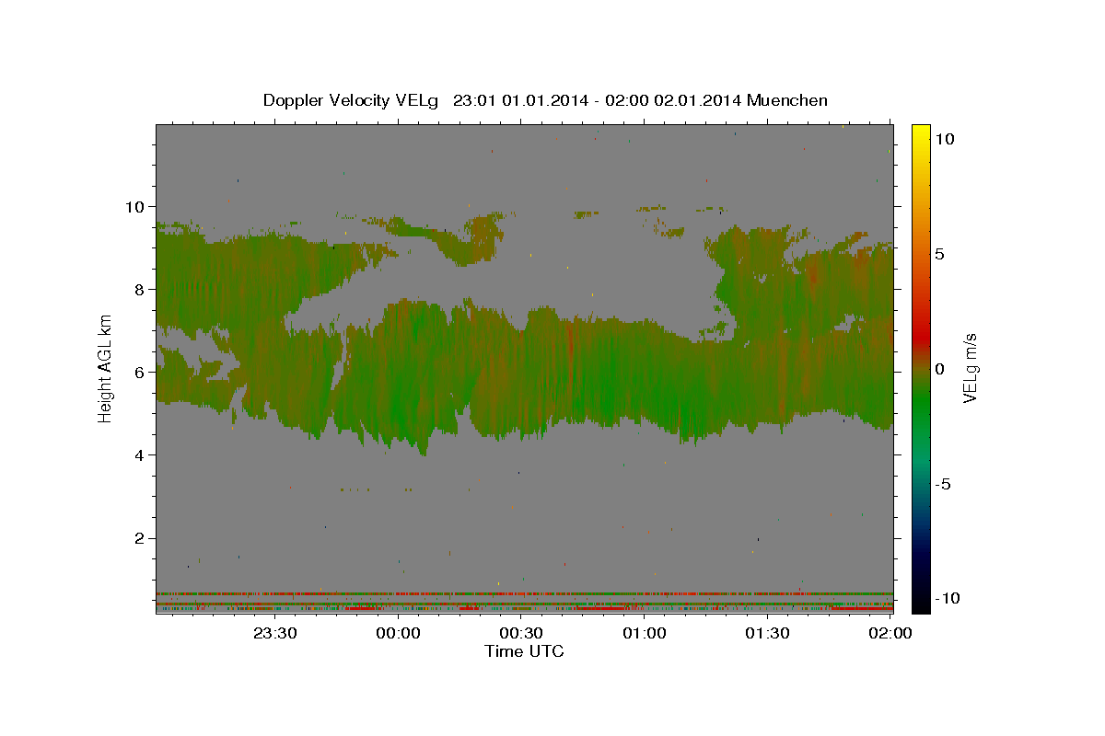Click the '01:30' time tick label
This screenshot has height=736, width=1105.
pos(767,633)
